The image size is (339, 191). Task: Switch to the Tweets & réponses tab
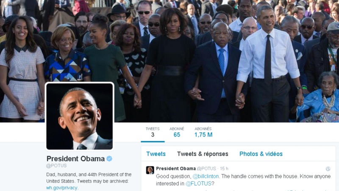203,154
